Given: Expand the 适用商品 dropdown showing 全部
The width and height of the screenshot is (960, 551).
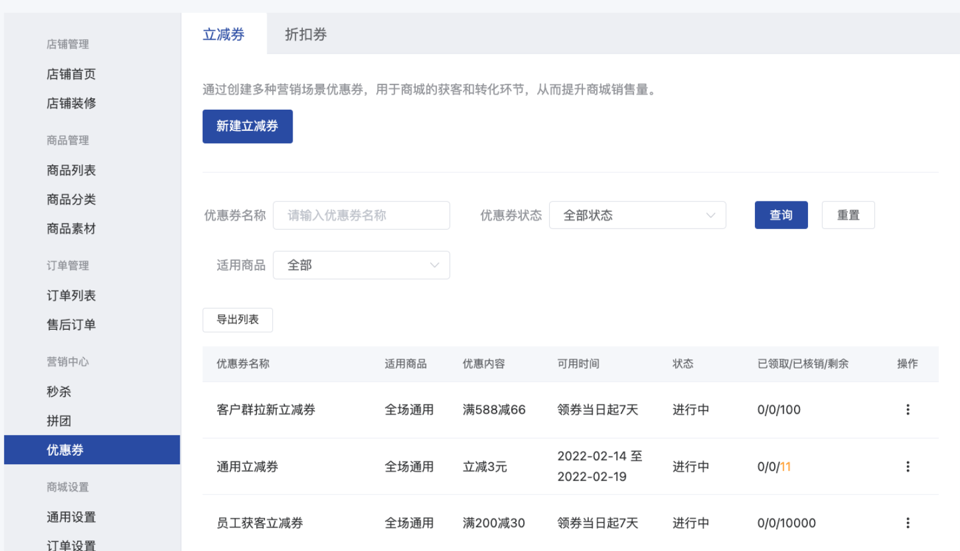Looking at the screenshot, I should point(361,265).
